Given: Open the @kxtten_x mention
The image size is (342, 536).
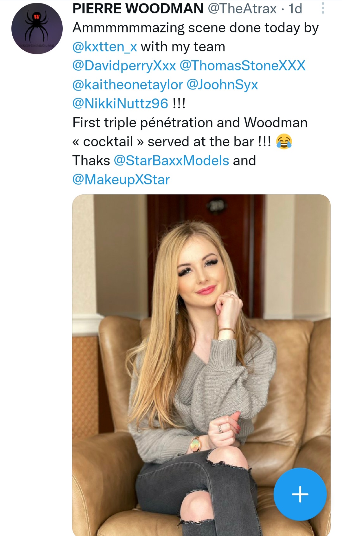Looking at the screenshot, I should pyautogui.click(x=105, y=47).
